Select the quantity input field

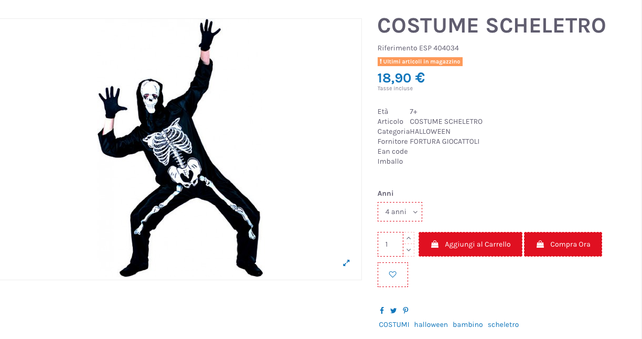point(390,243)
